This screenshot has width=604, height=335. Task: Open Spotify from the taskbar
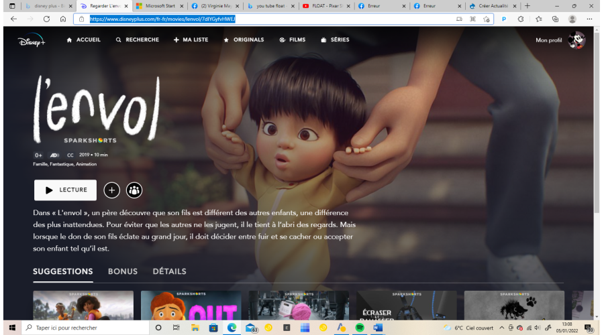click(x=360, y=328)
